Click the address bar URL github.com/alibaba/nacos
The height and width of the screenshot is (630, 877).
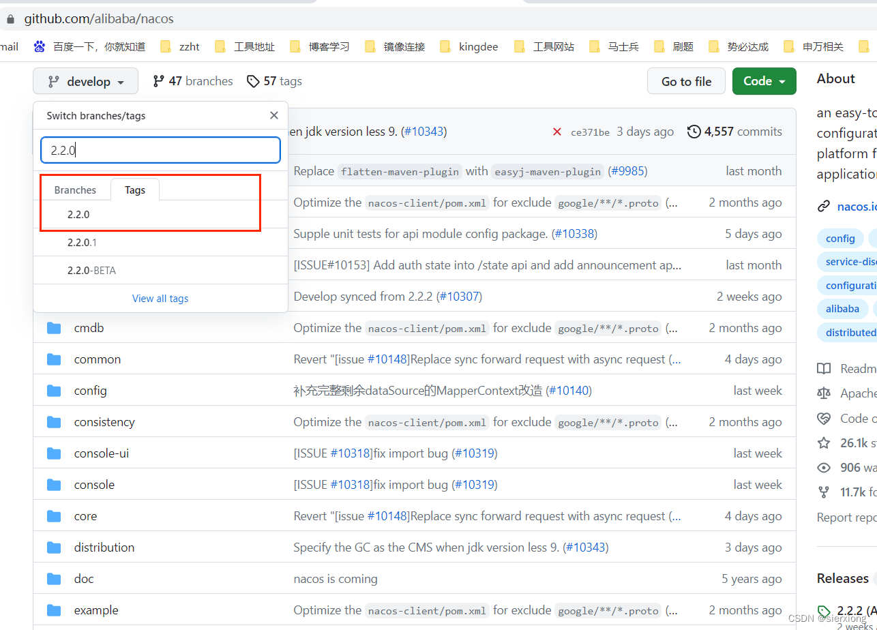[x=99, y=19]
